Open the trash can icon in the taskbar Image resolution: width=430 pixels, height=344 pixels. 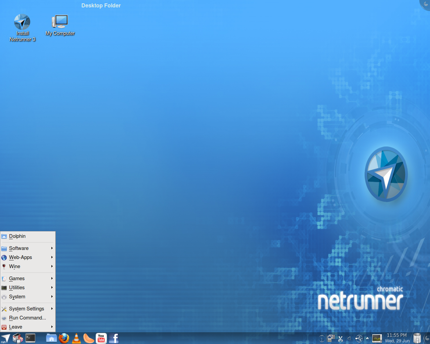[x=417, y=338]
